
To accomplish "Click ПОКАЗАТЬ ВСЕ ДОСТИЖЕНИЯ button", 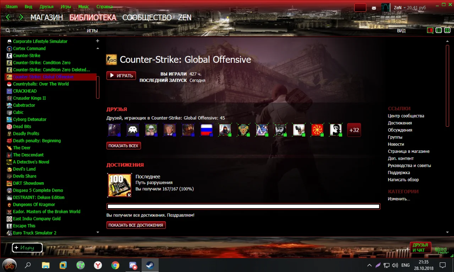I will 136,225.
